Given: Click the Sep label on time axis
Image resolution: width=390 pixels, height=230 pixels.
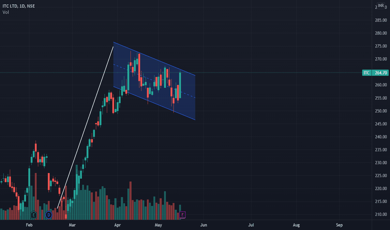Looking at the screenshot, I should [339, 225].
